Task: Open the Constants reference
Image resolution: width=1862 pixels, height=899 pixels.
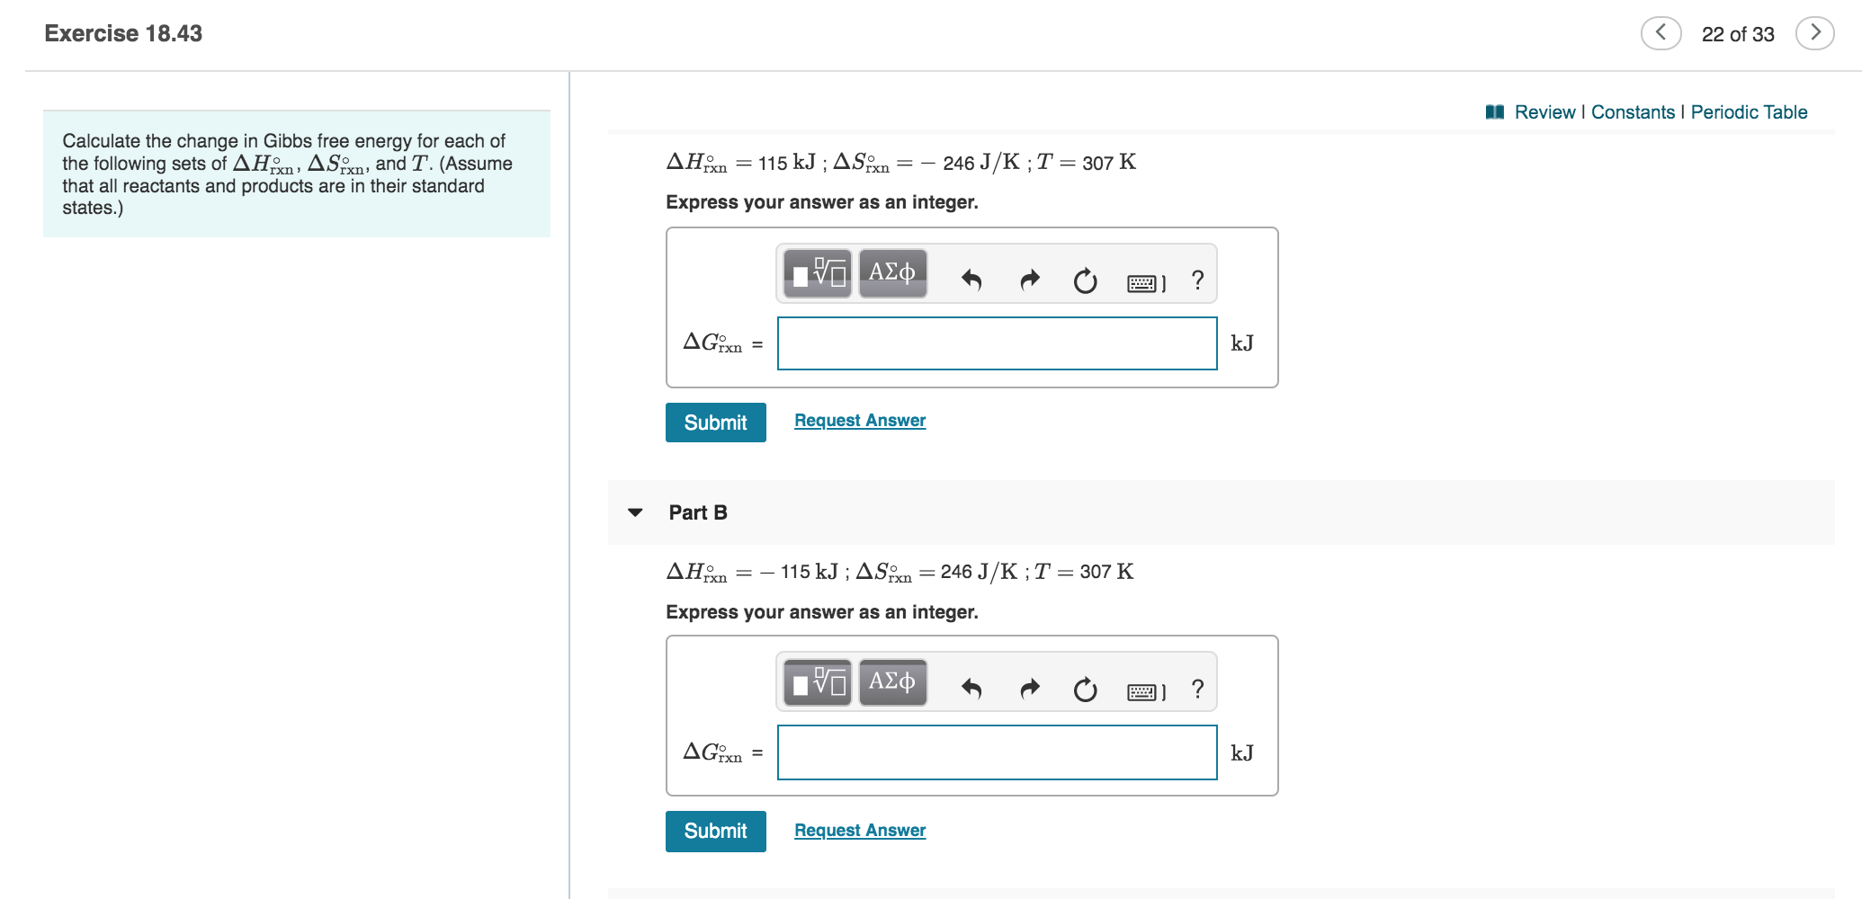Action: [x=1634, y=111]
